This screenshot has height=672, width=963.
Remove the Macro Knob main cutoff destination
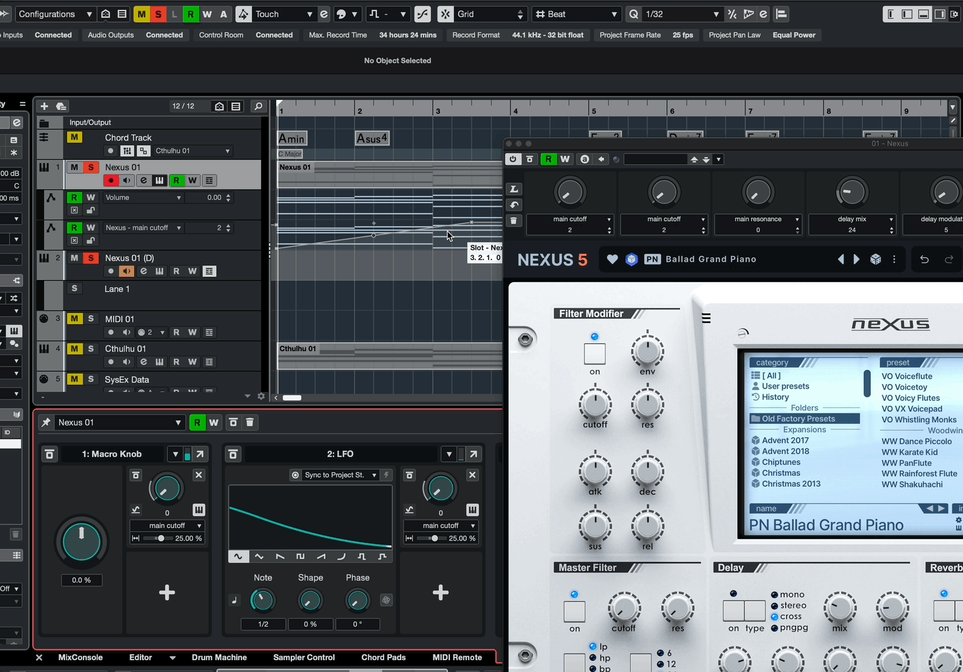199,475
